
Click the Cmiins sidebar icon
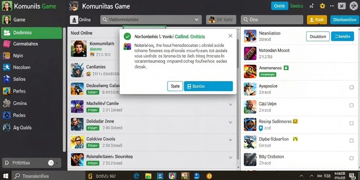point(7,103)
